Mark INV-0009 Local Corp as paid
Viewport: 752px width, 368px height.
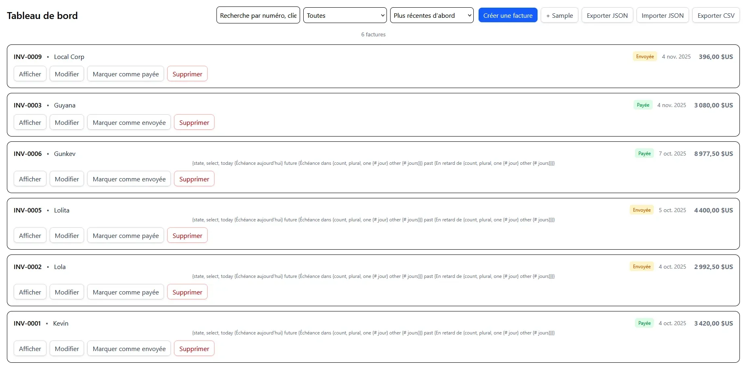pyautogui.click(x=126, y=74)
